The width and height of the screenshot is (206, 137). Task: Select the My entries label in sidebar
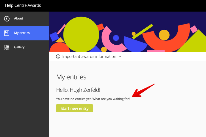22,33
